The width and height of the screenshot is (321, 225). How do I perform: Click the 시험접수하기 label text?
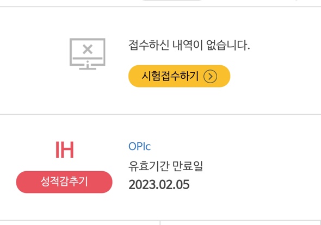170,76
